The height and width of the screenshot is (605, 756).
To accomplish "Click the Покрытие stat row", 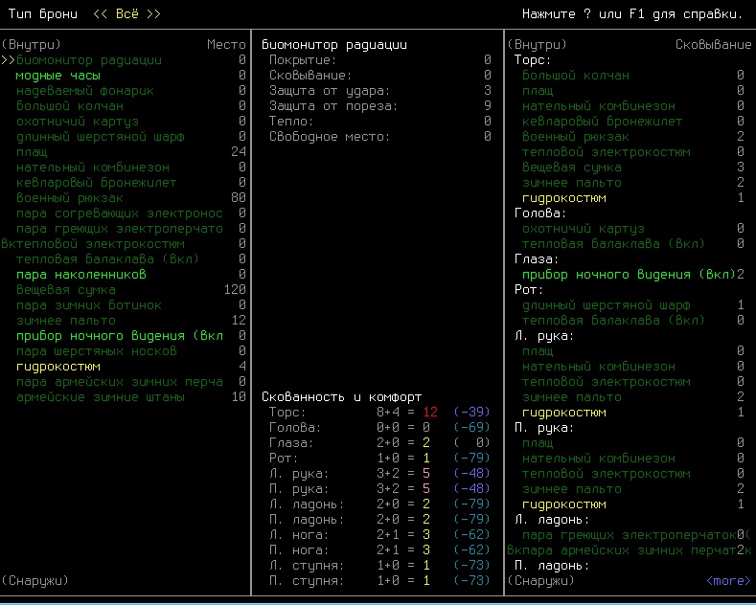I will click(x=380, y=60).
